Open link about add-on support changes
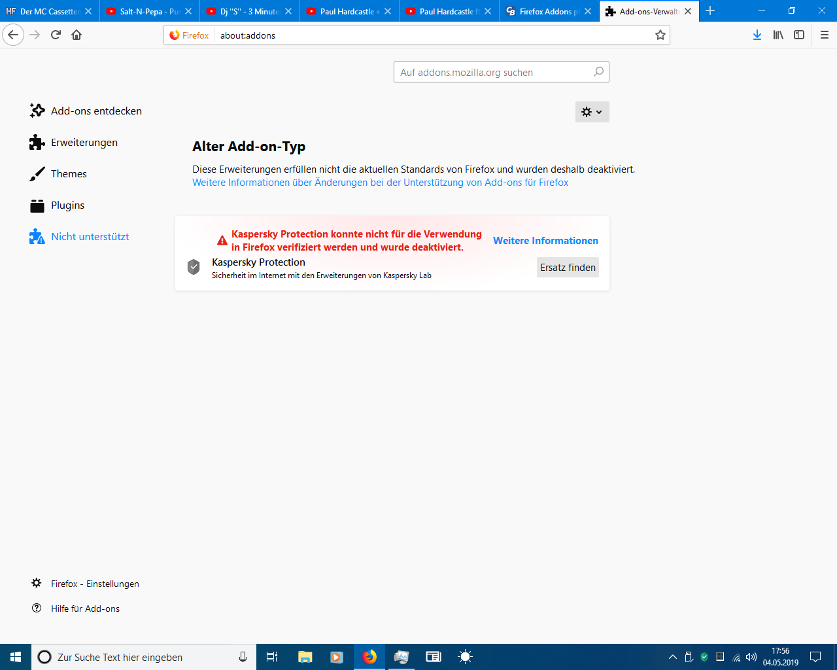The width and height of the screenshot is (837, 670). [x=381, y=183]
